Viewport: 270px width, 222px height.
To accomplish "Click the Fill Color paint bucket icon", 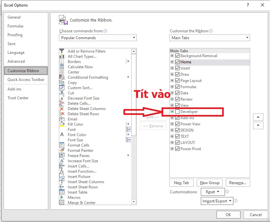I will 62,124.
